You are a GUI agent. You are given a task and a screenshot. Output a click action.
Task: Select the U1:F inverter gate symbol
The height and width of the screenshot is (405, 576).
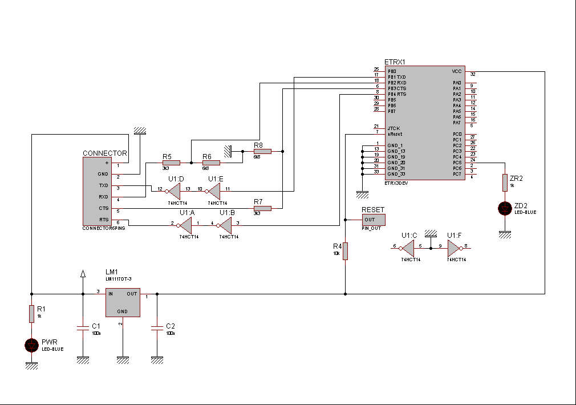tap(455, 249)
